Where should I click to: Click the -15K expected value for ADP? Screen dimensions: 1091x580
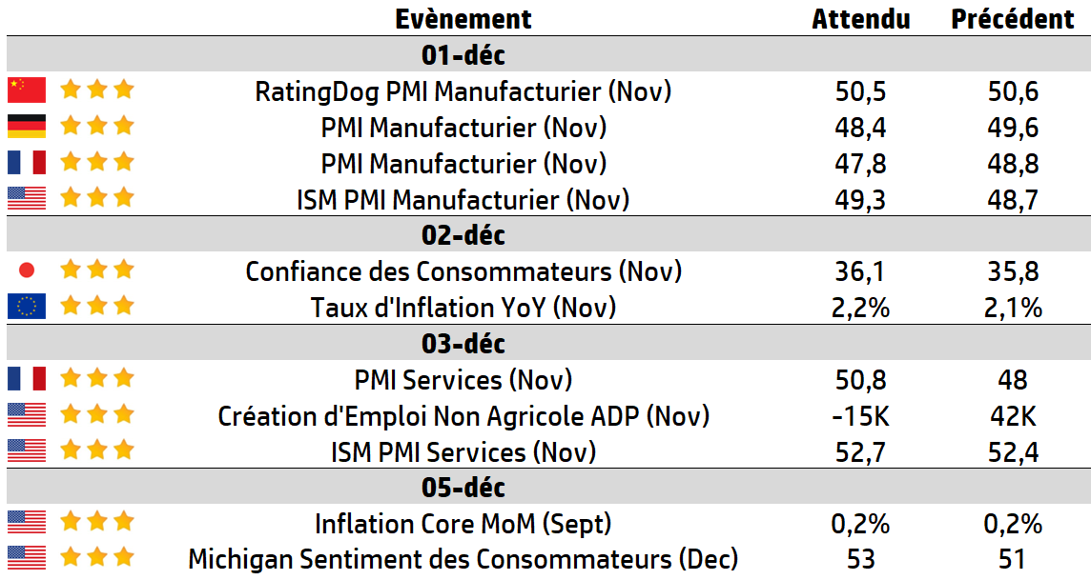[861, 416]
